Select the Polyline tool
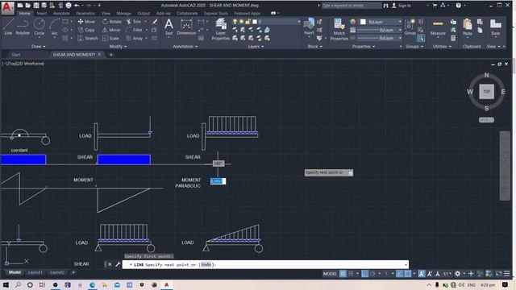The width and height of the screenshot is (516, 290). 23,27
